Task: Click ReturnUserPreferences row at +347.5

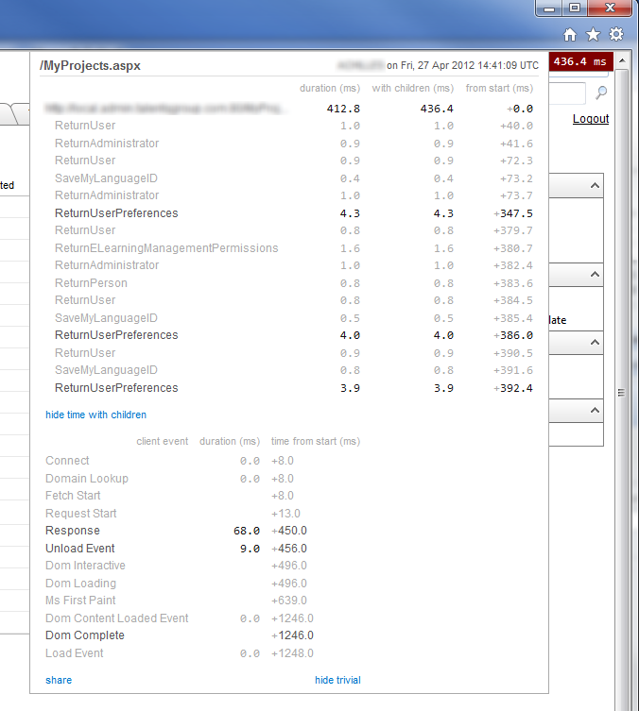Action: 288,213
